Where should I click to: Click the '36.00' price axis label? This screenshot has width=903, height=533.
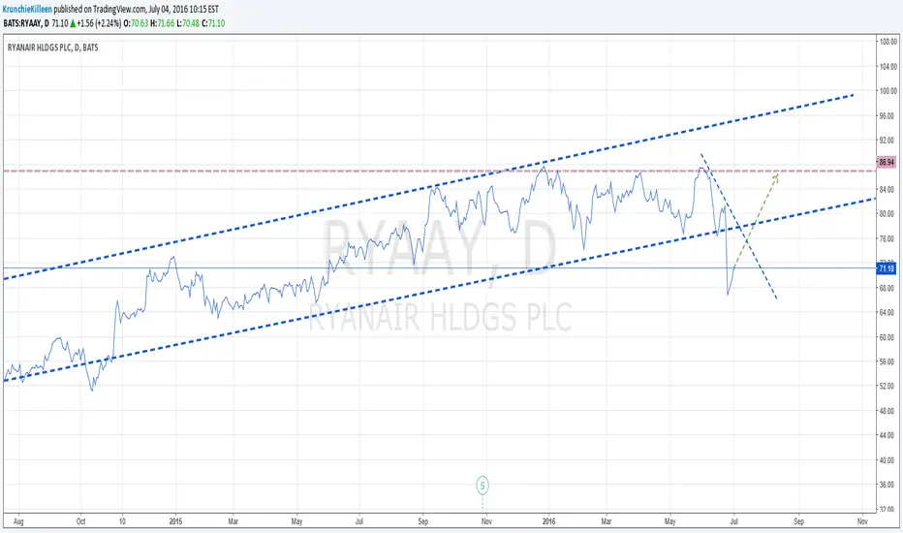[887, 486]
